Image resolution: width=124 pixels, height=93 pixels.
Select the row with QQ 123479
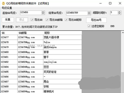(x=41, y=47)
